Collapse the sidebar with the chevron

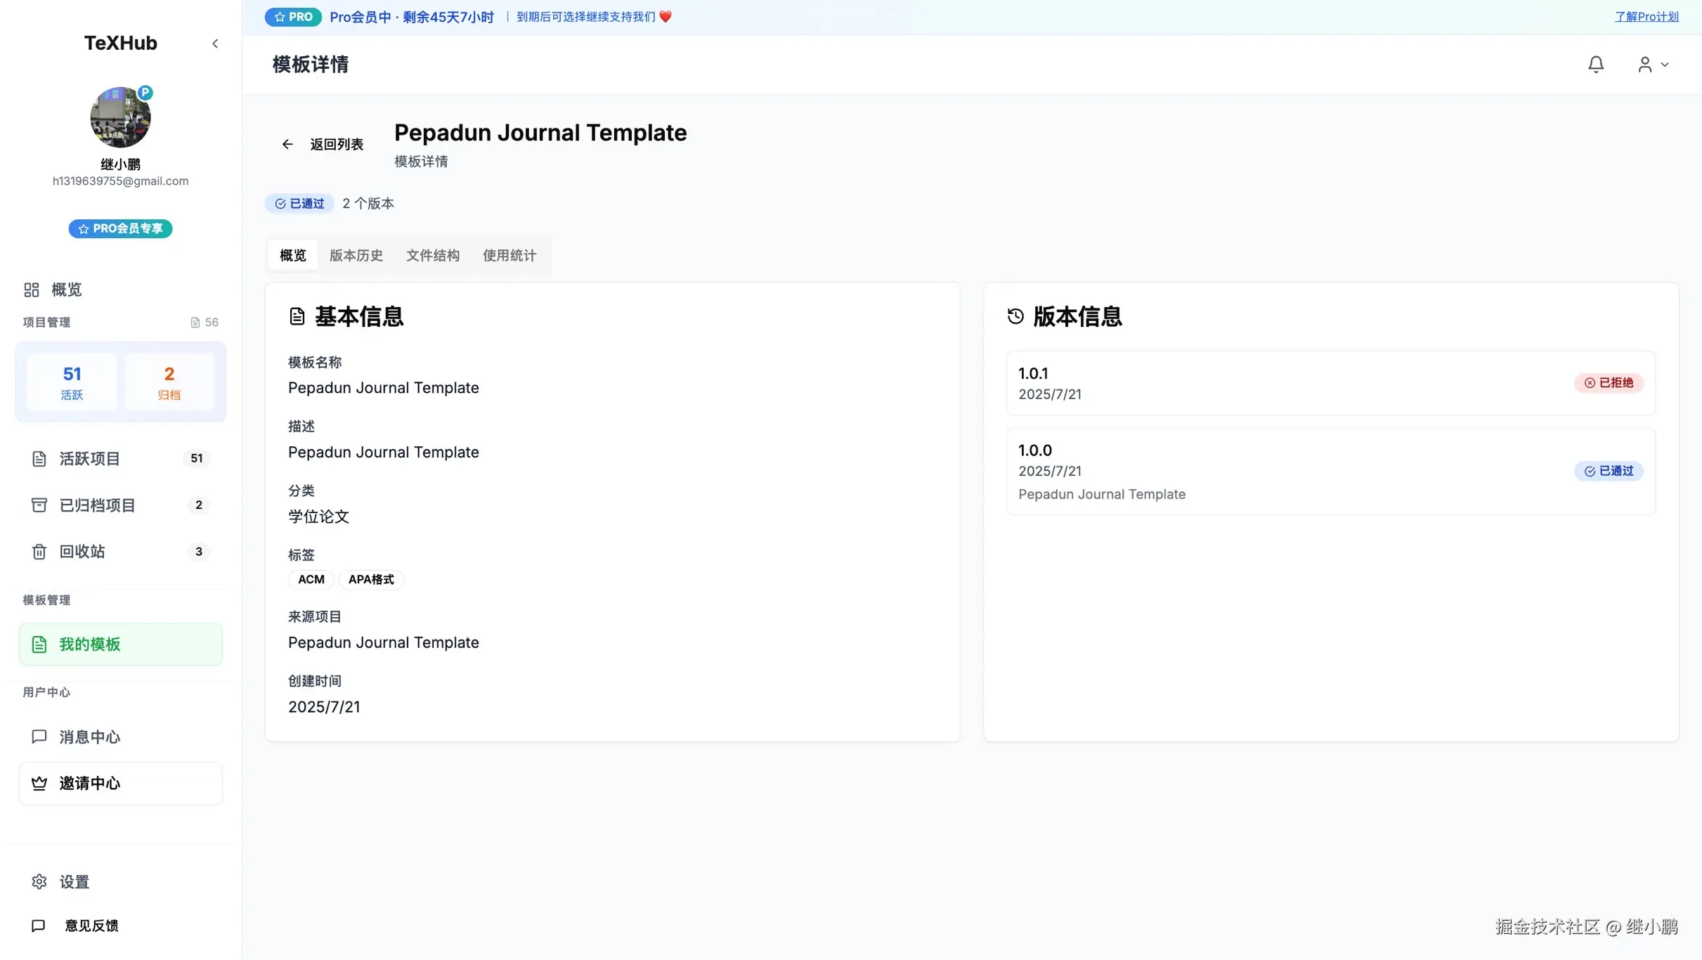click(215, 43)
